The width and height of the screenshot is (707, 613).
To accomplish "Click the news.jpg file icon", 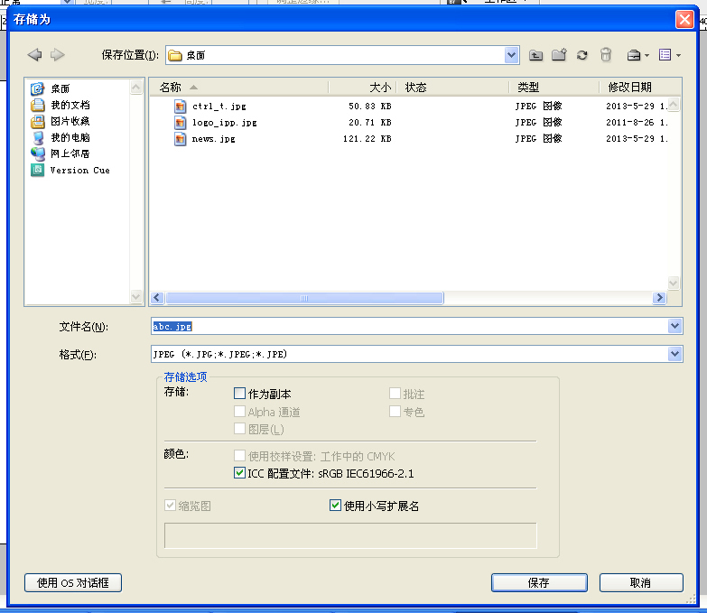I will pyautogui.click(x=180, y=139).
